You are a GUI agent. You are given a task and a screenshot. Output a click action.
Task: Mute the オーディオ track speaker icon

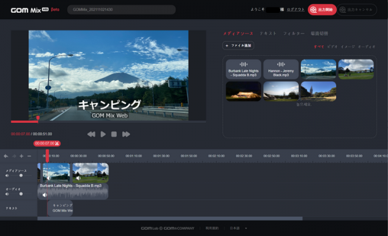[7, 194]
